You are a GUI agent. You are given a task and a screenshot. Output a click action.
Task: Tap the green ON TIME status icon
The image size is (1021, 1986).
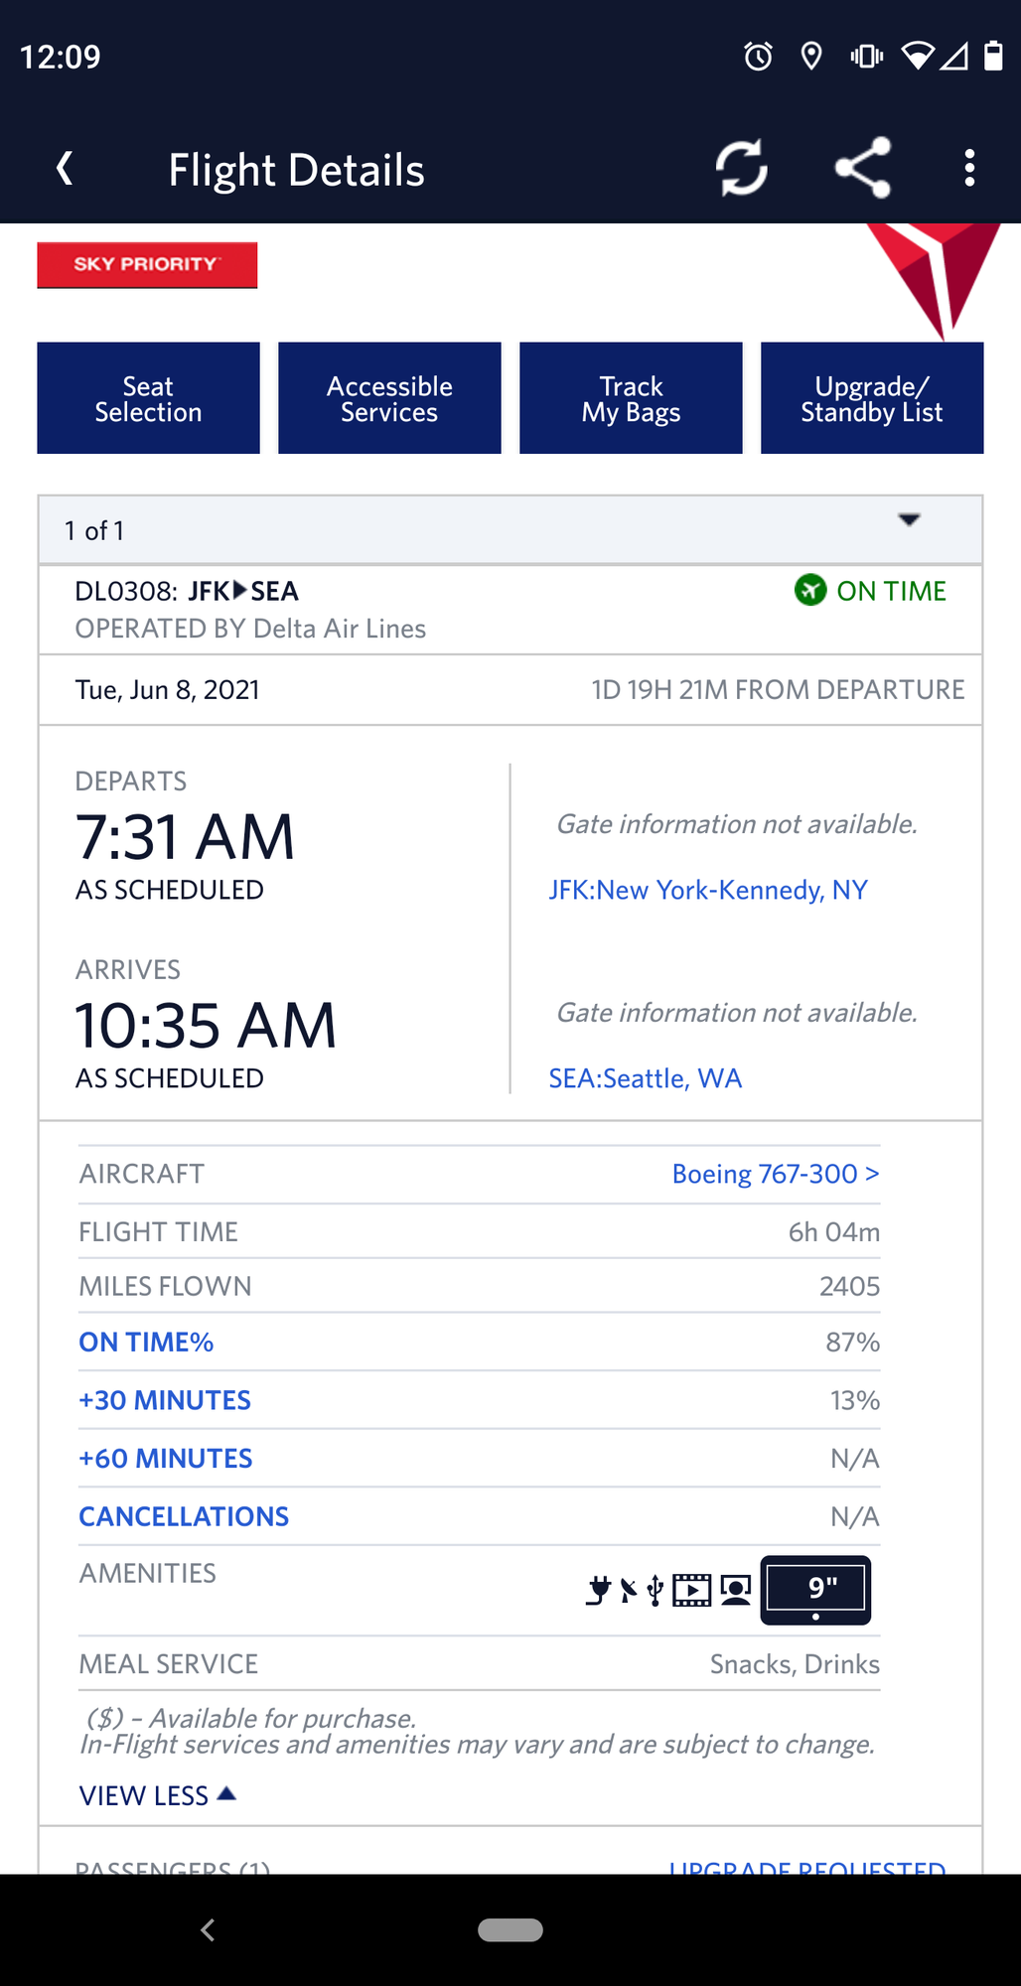[x=810, y=590]
